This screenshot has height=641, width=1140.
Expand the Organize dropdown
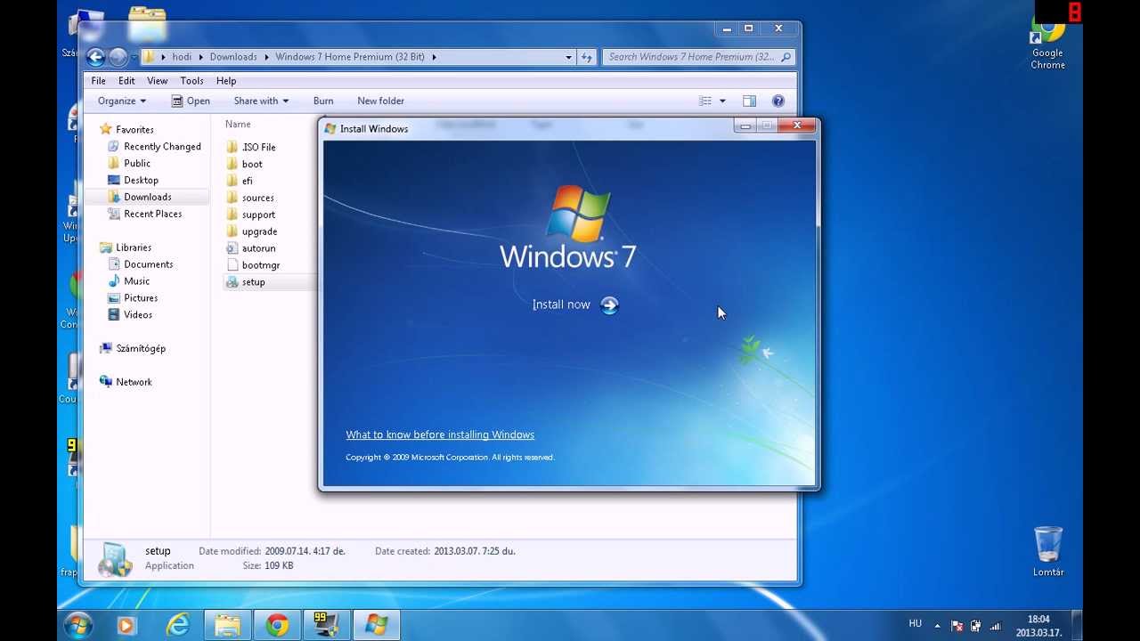[122, 101]
